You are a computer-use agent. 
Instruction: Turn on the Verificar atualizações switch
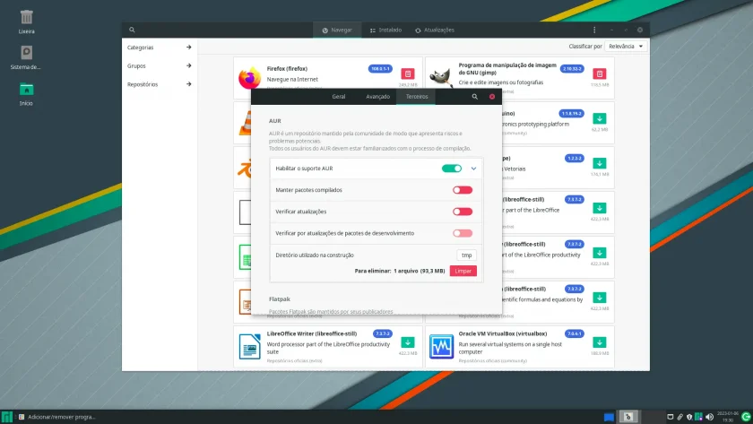[x=462, y=212]
